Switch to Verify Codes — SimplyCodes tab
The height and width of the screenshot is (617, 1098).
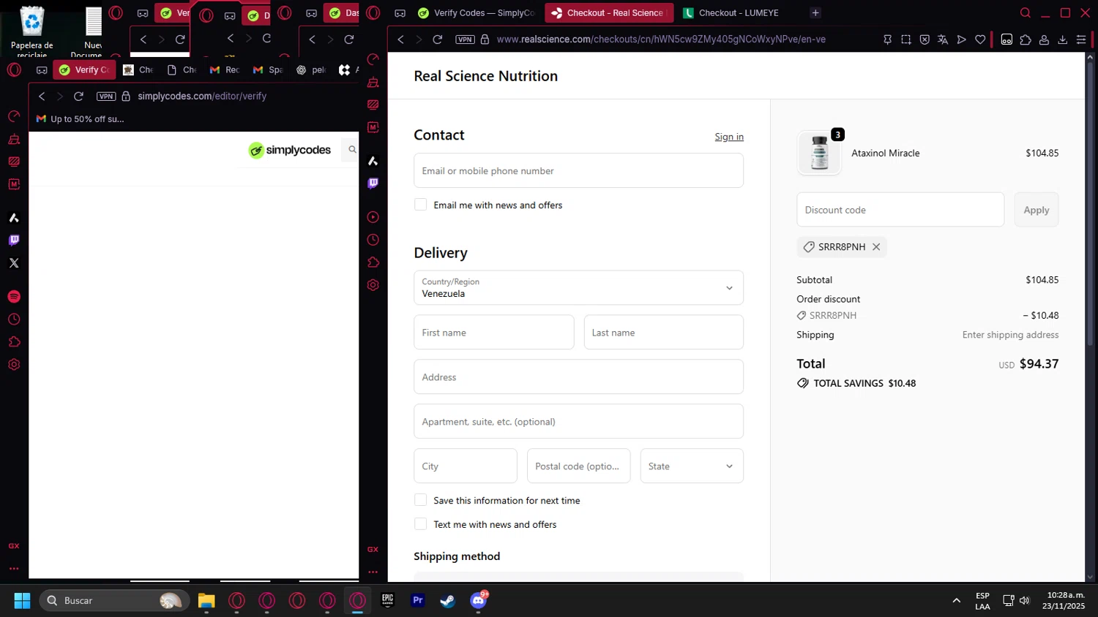[476, 13]
